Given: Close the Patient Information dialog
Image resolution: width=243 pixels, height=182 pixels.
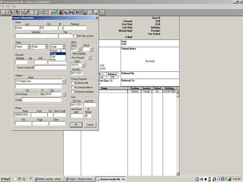Looking at the screenshot, I should (96, 18).
